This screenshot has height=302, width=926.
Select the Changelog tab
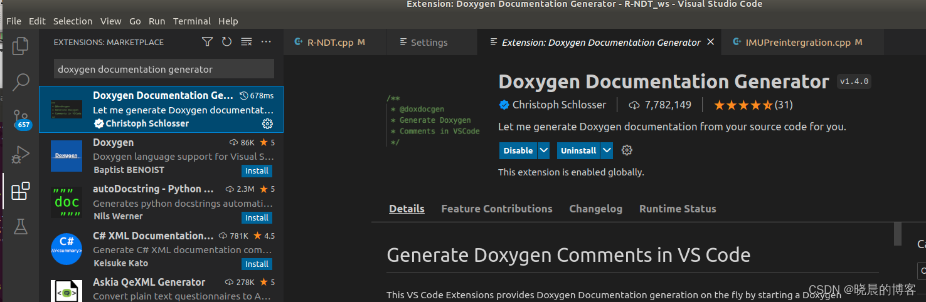(x=595, y=209)
